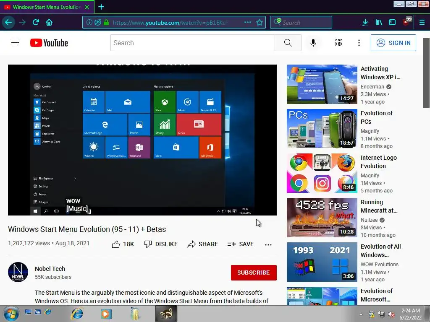Open Running Minecraft at 4528 fps thumbnail
Screen dimensions: 430x322
pos(322,218)
